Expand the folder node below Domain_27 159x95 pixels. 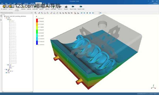7,65
